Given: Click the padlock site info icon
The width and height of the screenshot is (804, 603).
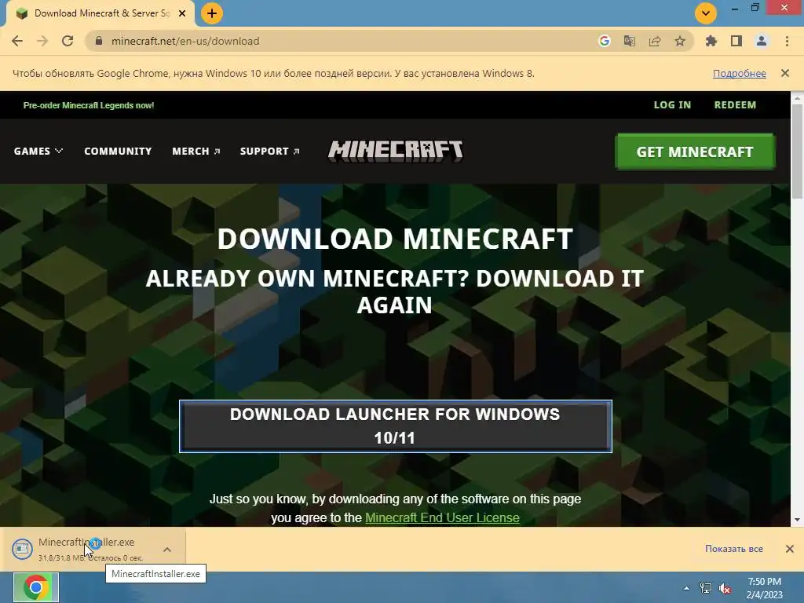Looking at the screenshot, I should 99,41.
